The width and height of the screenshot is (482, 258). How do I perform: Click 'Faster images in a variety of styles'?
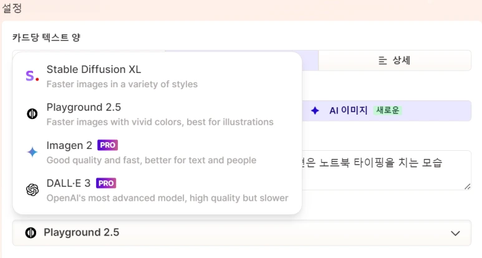pyautogui.click(x=122, y=84)
